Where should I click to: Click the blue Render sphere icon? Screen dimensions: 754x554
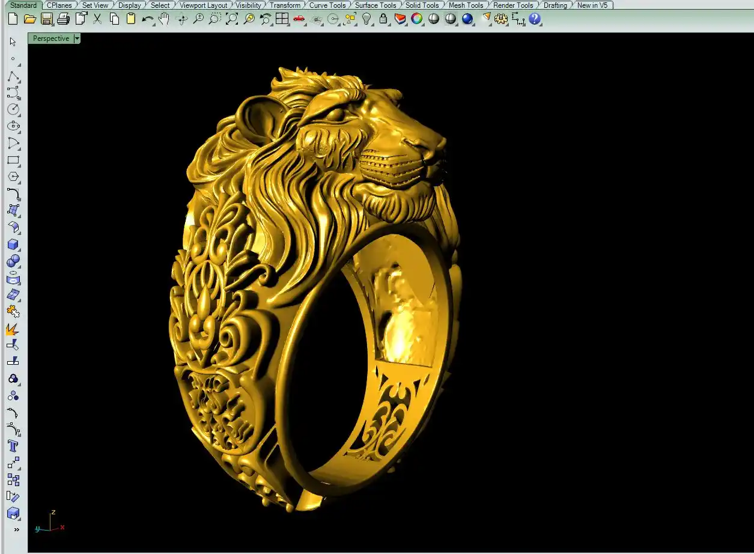click(x=467, y=19)
